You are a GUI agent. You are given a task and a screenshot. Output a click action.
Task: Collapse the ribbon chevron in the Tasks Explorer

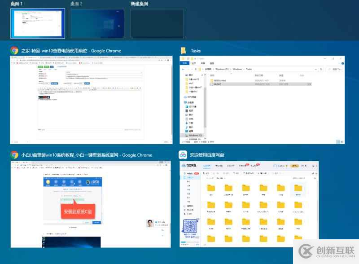[x=339, y=63]
